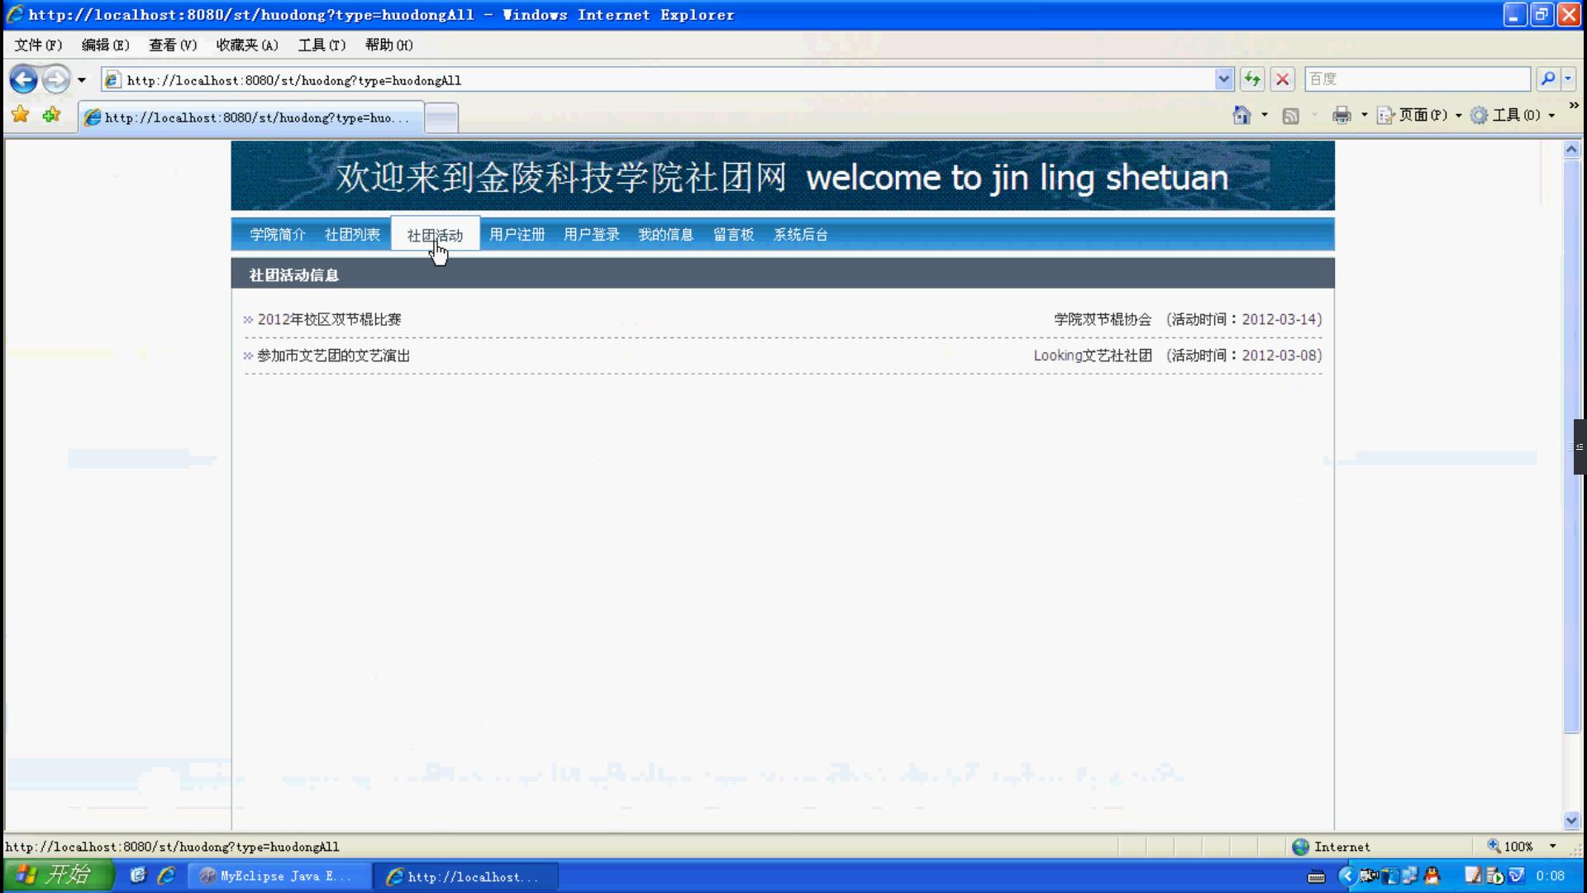This screenshot has height=893, width=1587.
Task: Click the 社团活动信息 section header
Action: (x=783, y=274)
